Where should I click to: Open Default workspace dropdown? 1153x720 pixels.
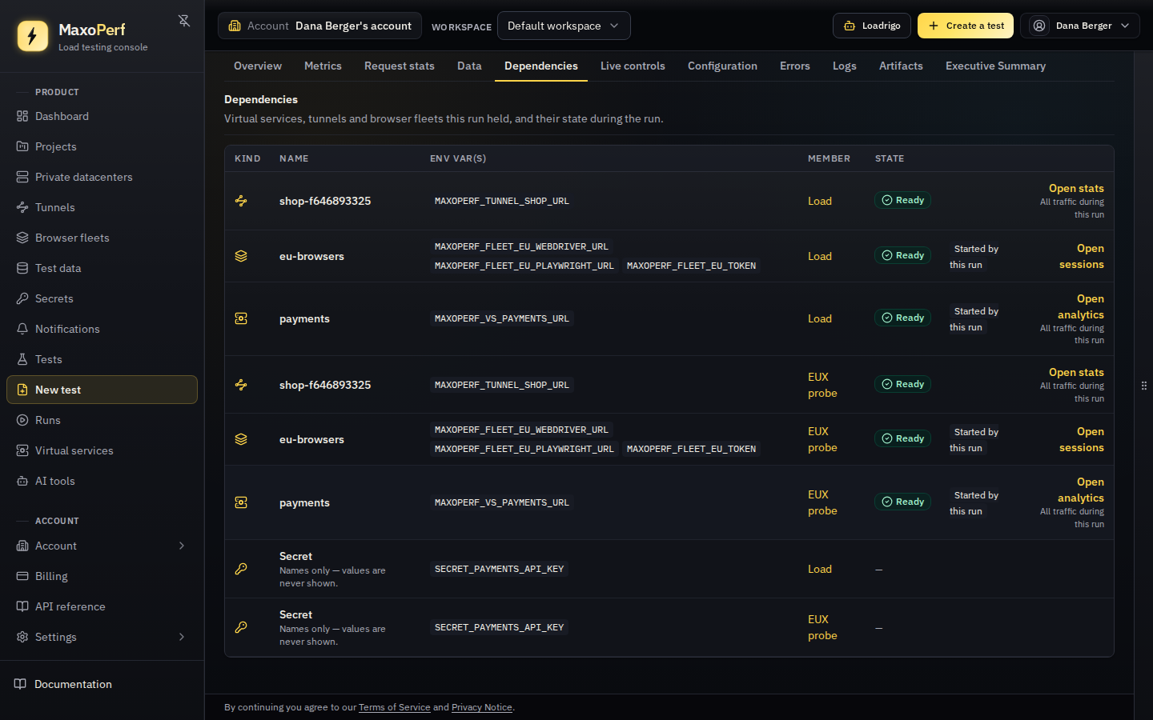click(564, 26)
